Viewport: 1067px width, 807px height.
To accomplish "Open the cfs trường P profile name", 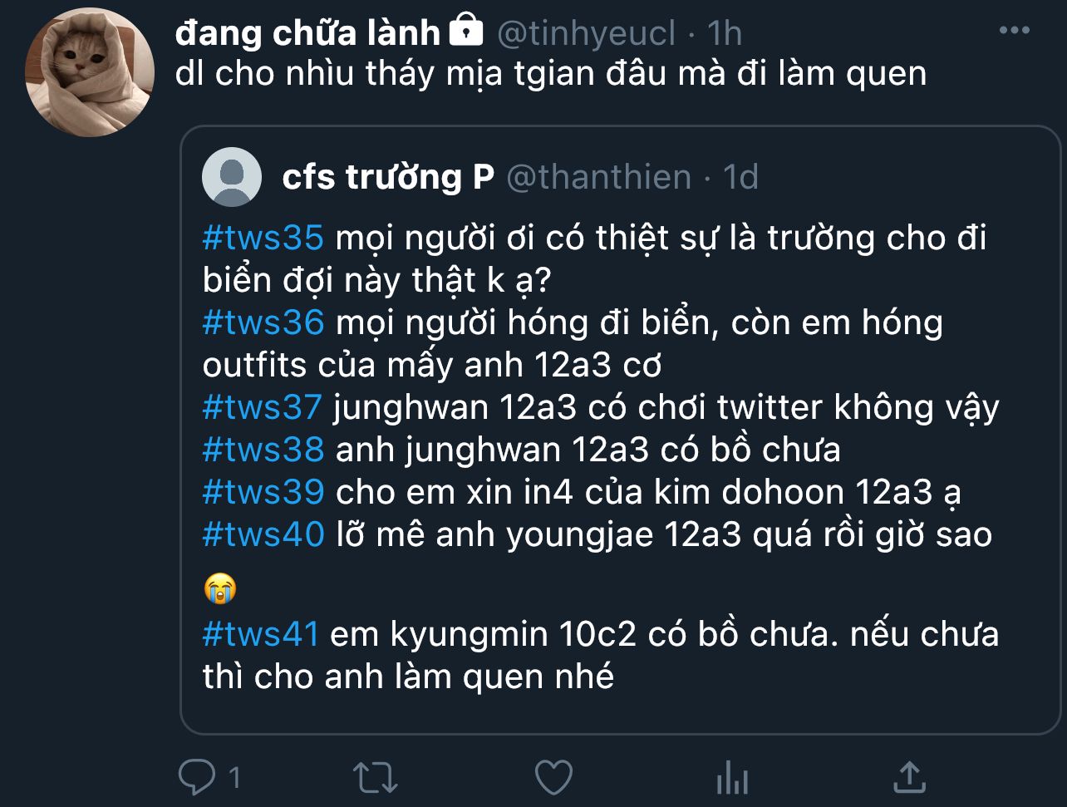I will click(x=388, y=177).
